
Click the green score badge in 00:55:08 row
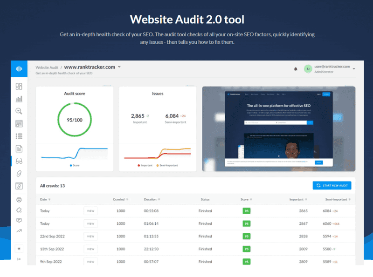pyautogui.click(x=247, y=211)
